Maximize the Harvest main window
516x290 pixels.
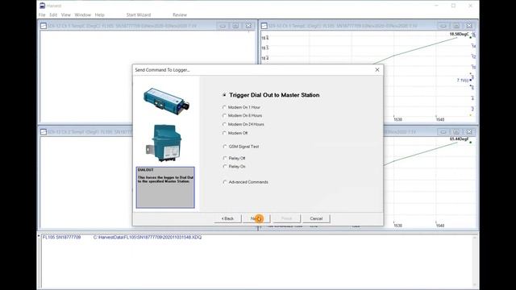(453, 6)
